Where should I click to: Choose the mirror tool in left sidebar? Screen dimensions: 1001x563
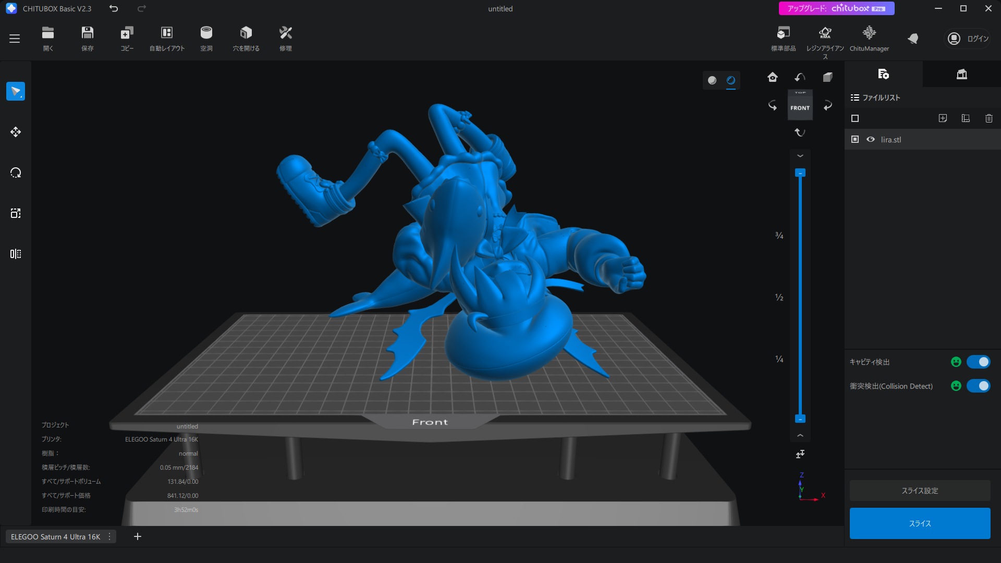tap(16, 254)
